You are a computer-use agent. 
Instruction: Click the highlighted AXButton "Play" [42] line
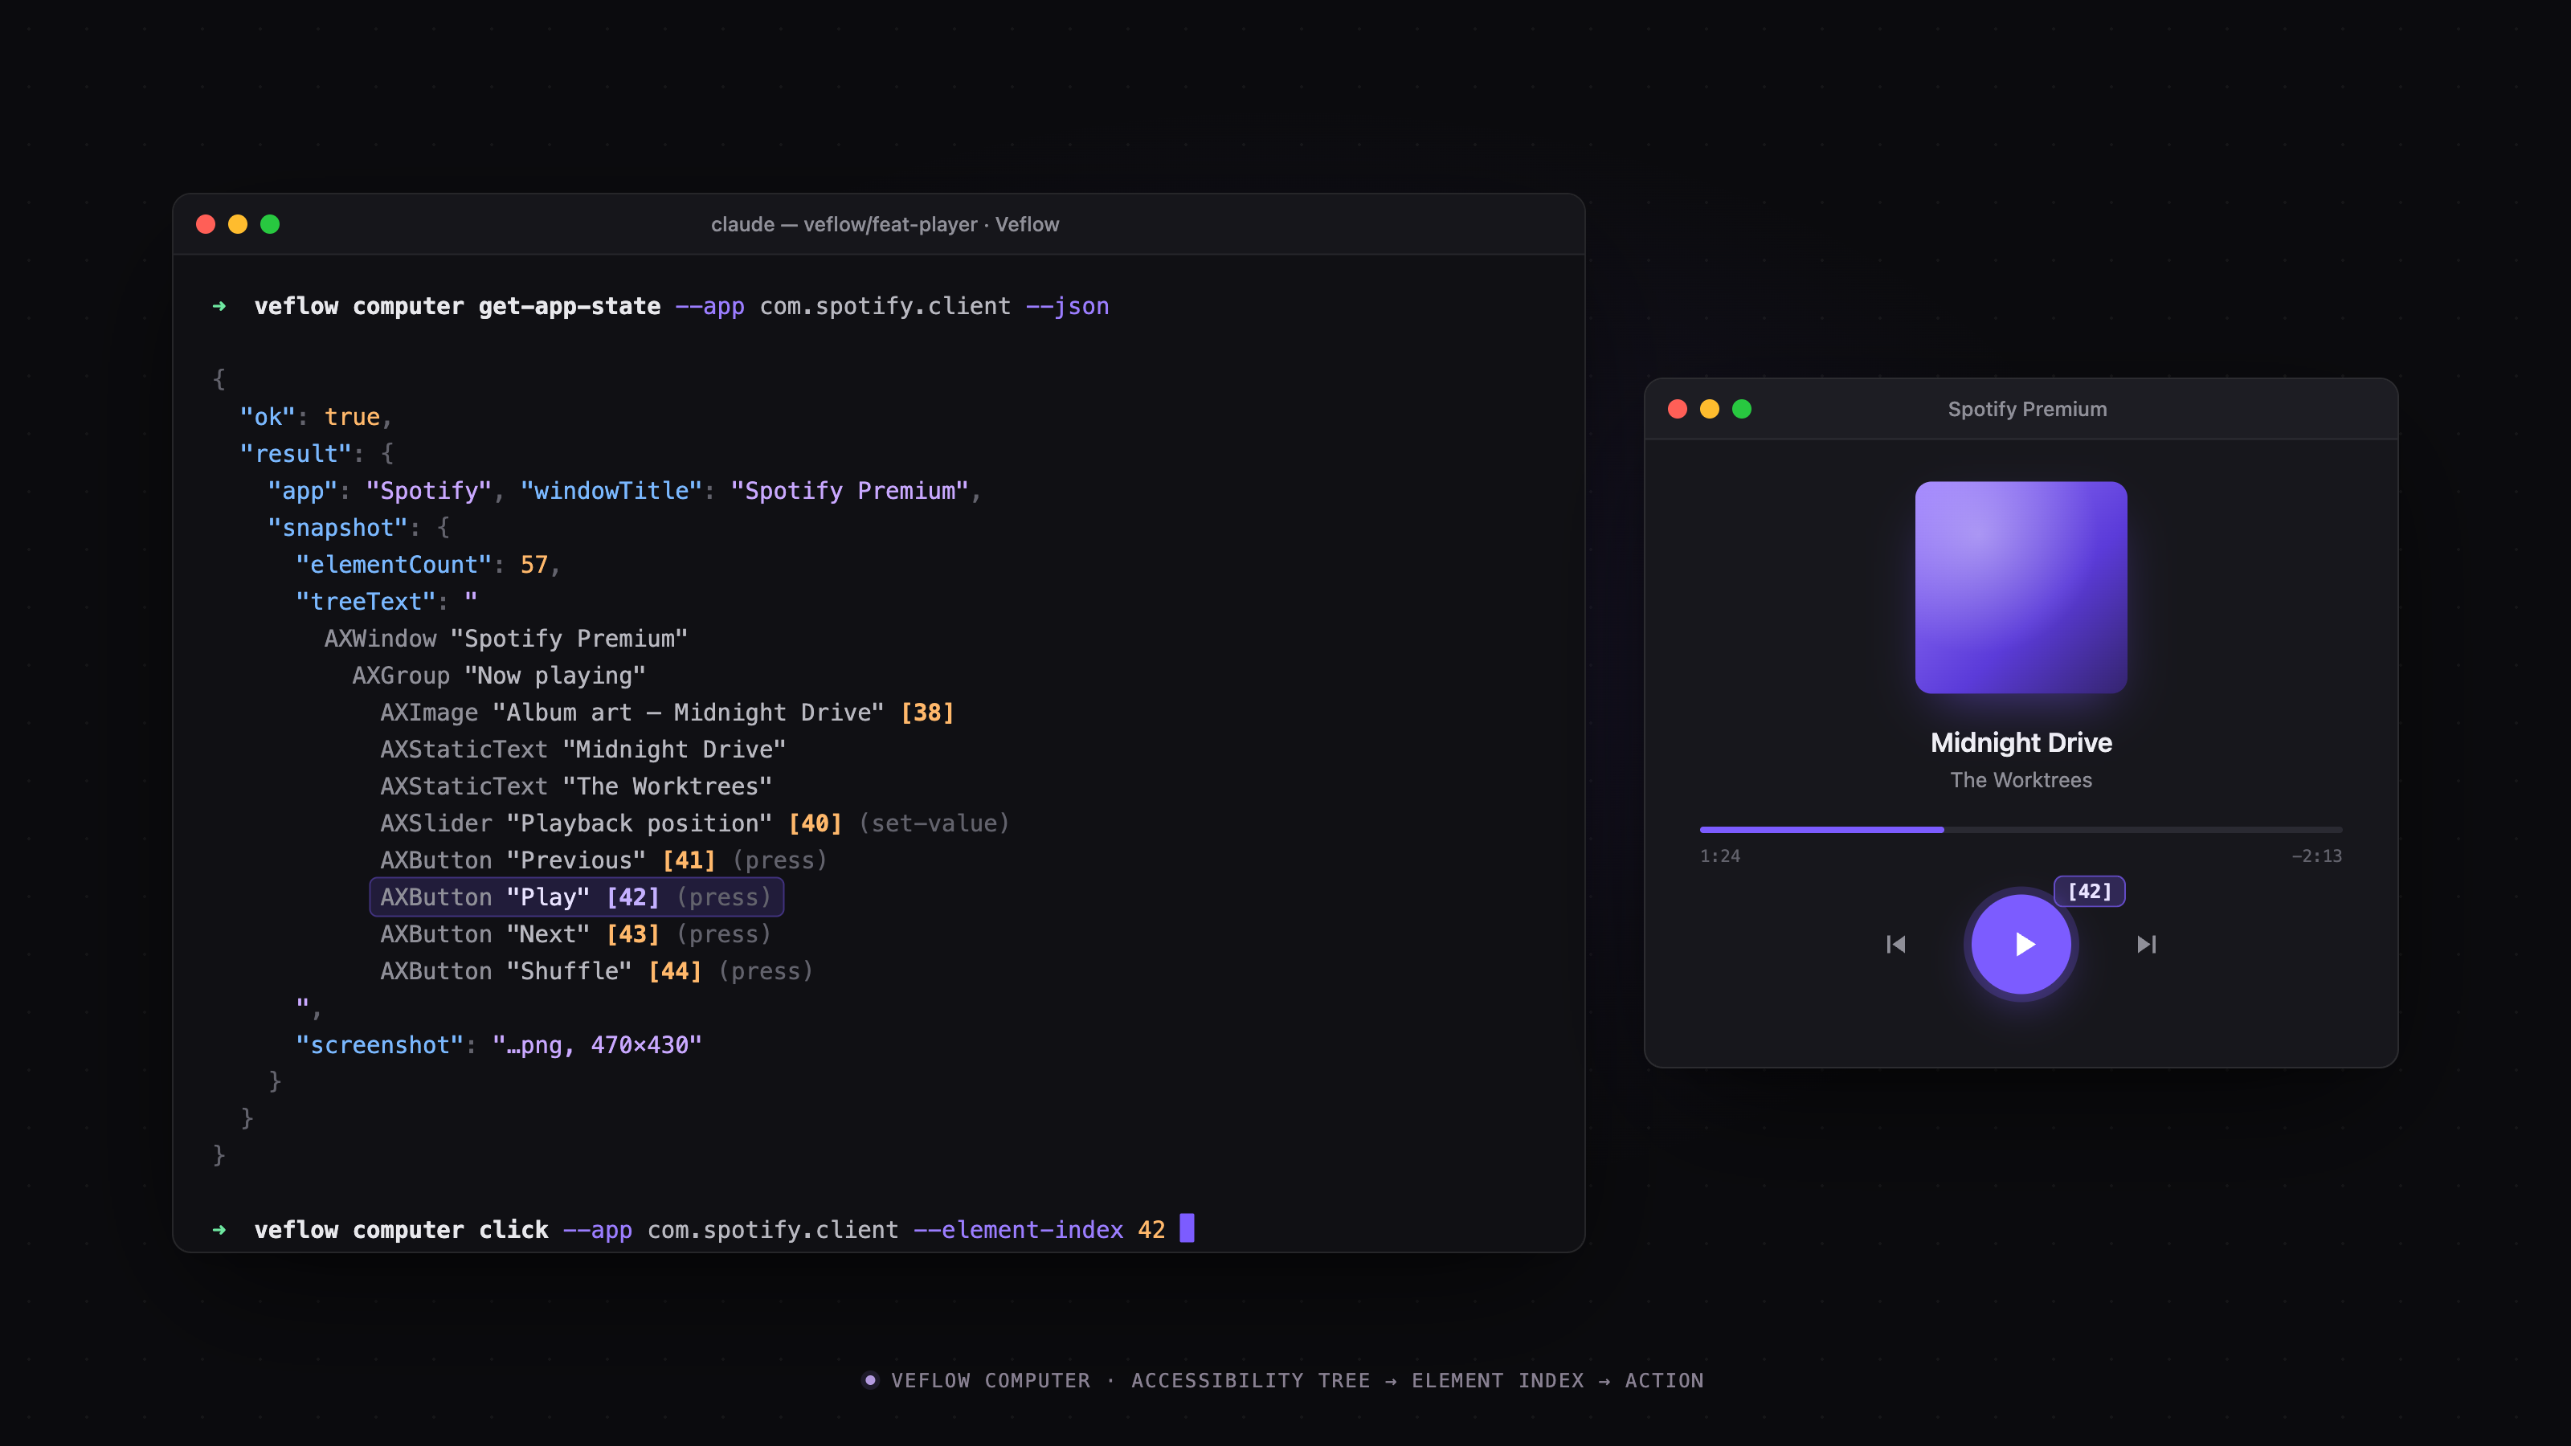coord(576,897)
